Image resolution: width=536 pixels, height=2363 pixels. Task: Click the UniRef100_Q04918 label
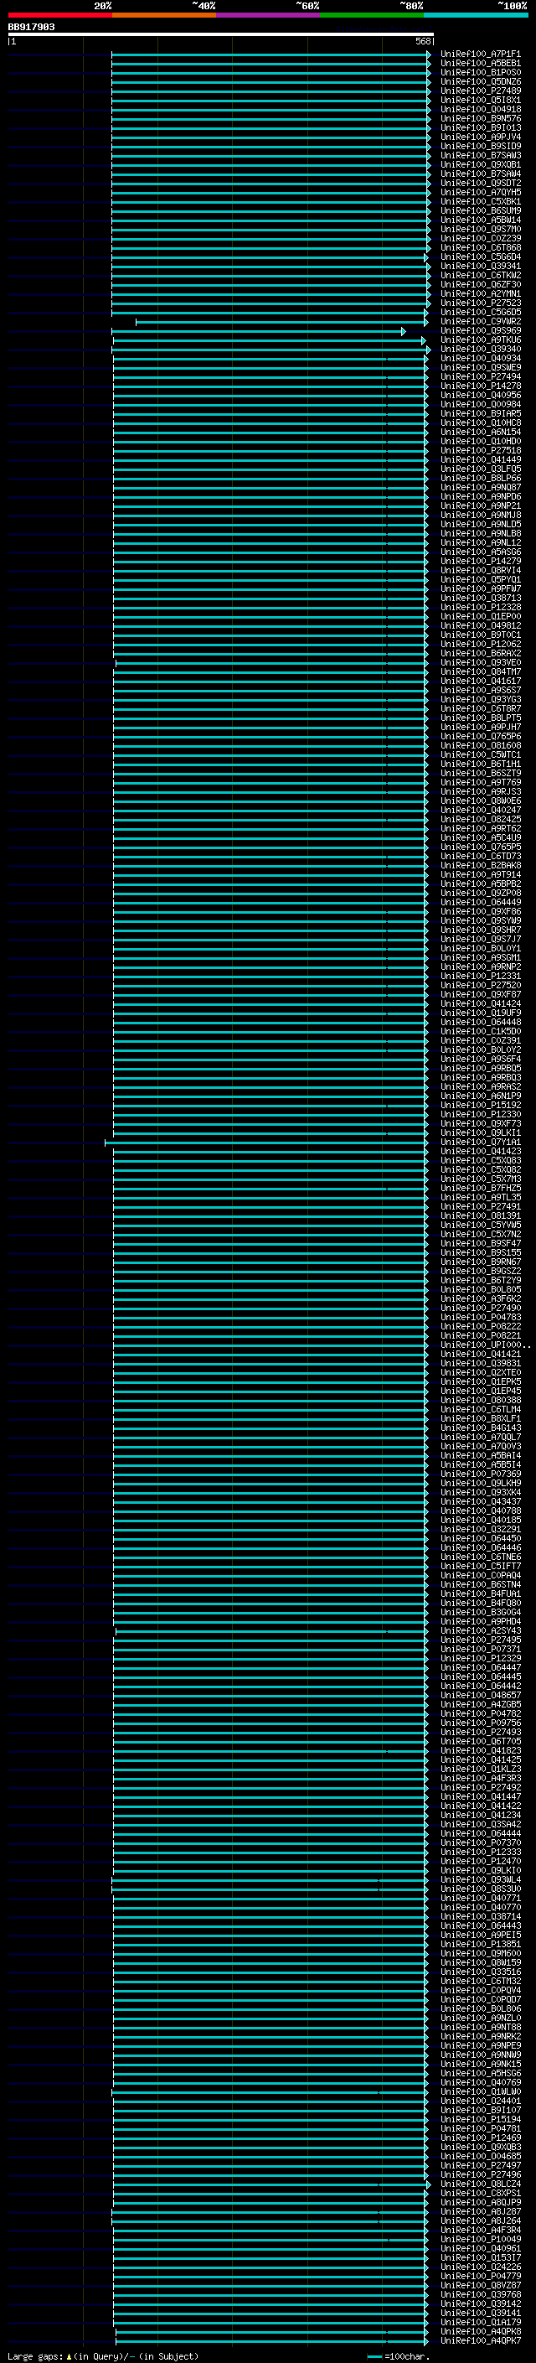[480, 110]
